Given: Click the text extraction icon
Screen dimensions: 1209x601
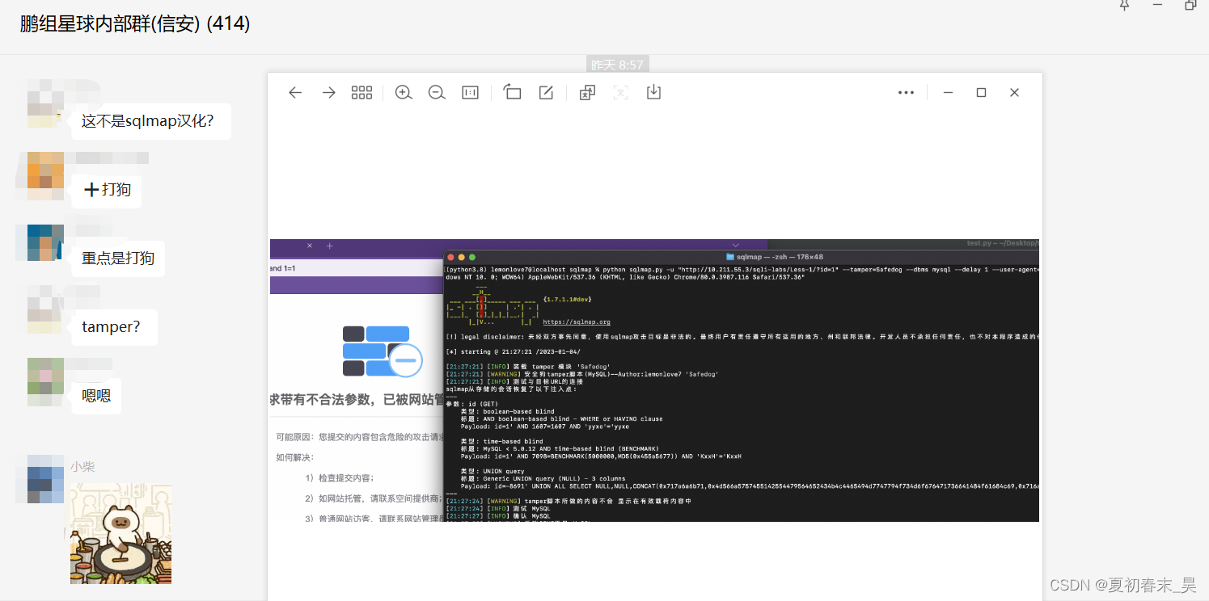Looking at the screenshot, I should (x=620, y=93).
